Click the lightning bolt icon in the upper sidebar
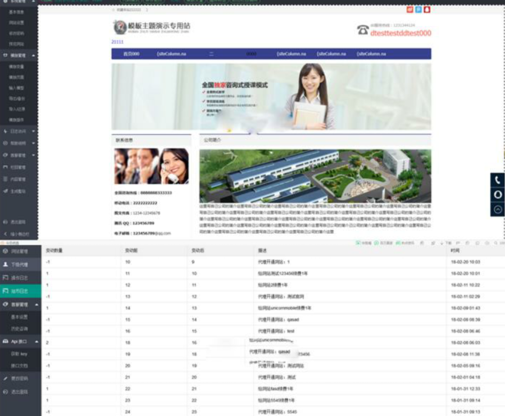 tap(5, 132)
